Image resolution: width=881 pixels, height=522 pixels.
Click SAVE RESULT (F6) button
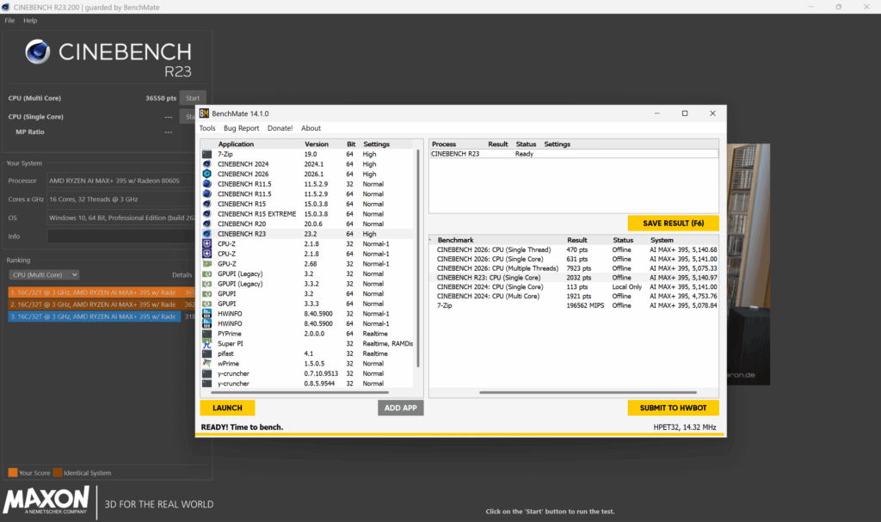[x=673, y=223]
